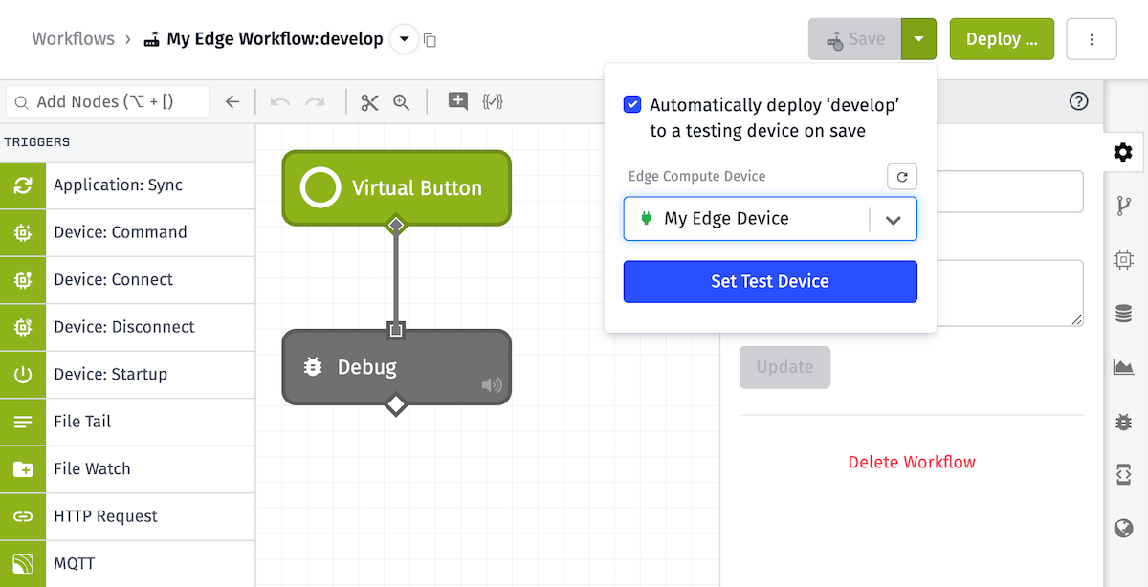Open the Versions branch icon tab
The image size is (1148, 587).
tap(1123, 206)
